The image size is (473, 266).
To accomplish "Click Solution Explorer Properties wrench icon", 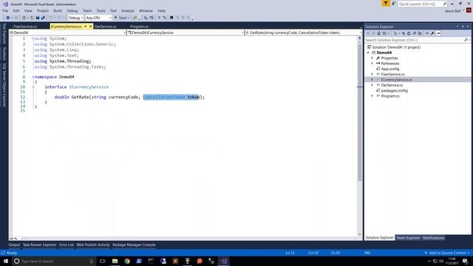I will click(x=432, y=33).
